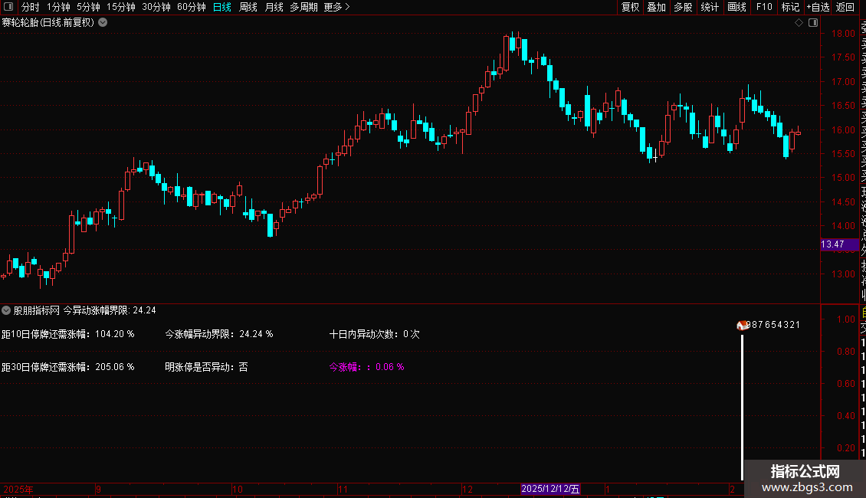
Task: Select the 1分钟 period
Action: 58,7
